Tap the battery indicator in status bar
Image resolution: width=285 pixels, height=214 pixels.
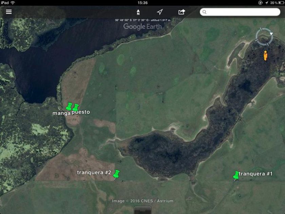click(279, 3)
